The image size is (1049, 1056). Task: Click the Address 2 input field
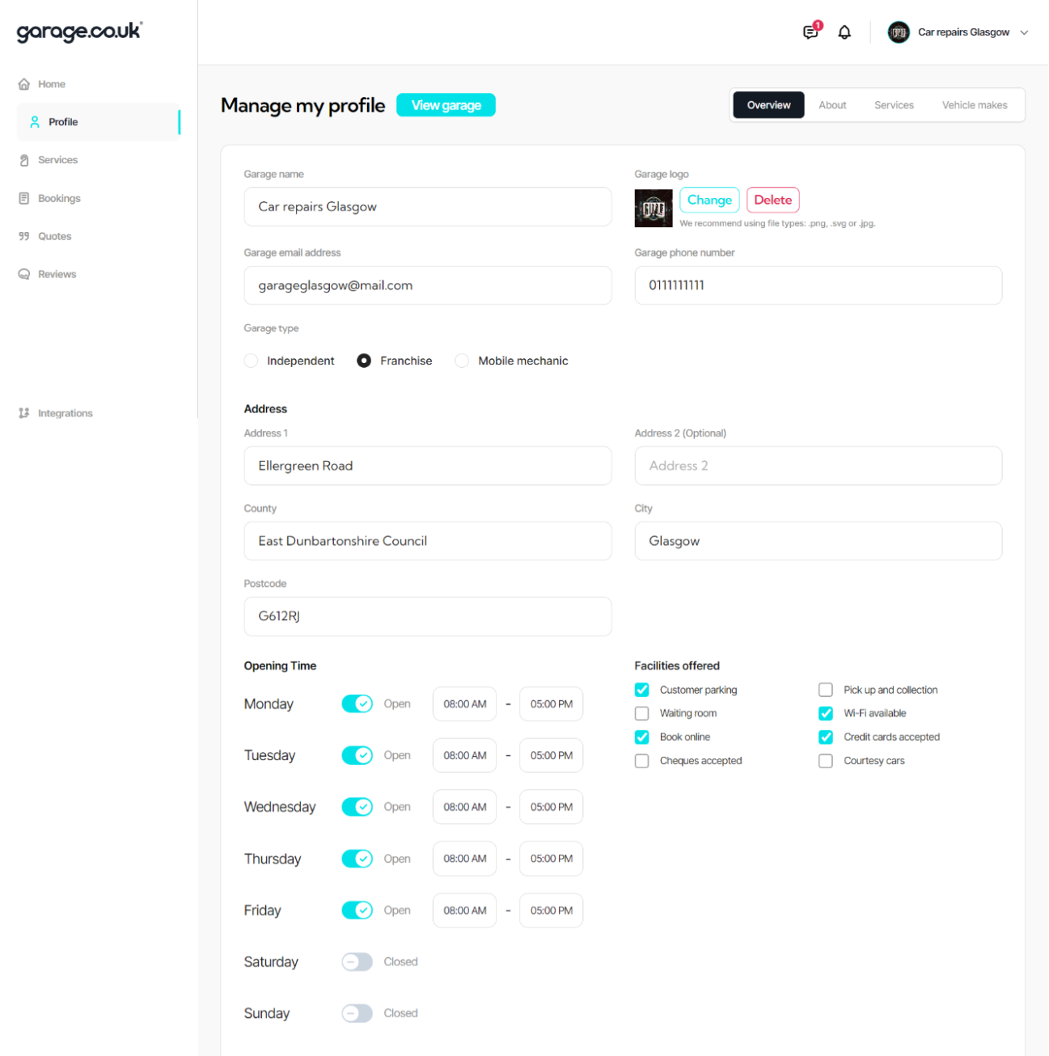(818, 466)
